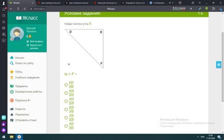Click the blue mail envelope side button

coord(219,65)
